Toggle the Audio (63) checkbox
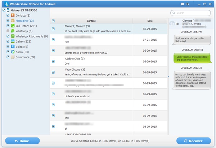216x148 pixels. pyautogui.click(x=8, y=52)
